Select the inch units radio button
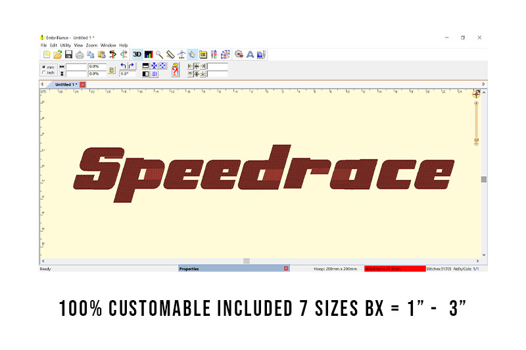526x350 pixels. pos(44,72)
